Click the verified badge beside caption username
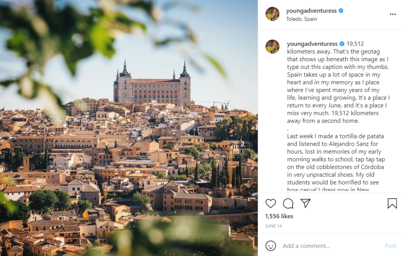This screenshot has width=401, height=256. (342, 44)
